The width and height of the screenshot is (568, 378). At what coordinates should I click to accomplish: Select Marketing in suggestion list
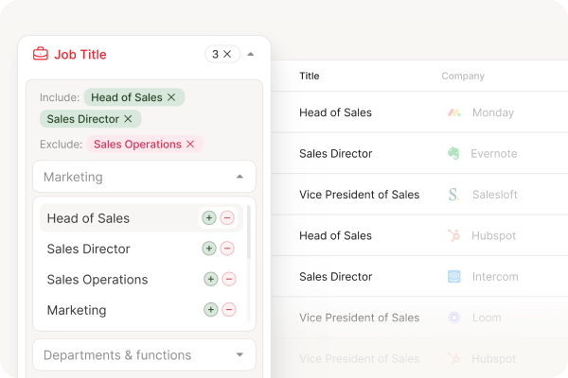[x=77, y=310]
